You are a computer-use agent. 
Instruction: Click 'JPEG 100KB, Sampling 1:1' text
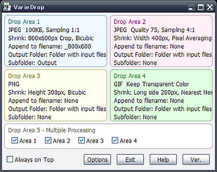pos(44,30)
